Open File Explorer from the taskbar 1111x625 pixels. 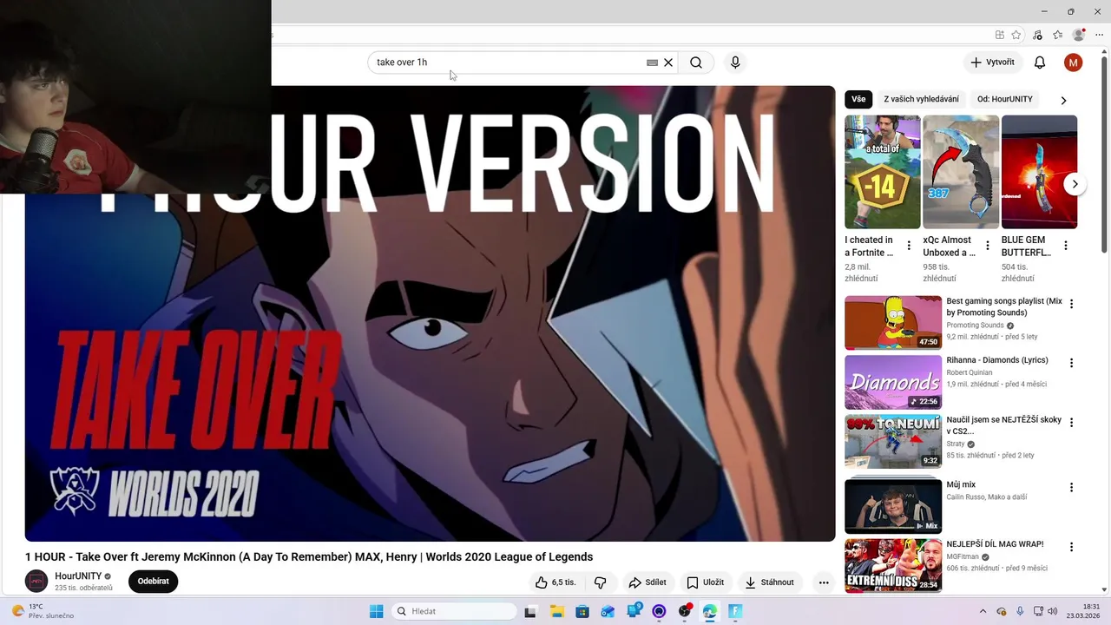556,611
